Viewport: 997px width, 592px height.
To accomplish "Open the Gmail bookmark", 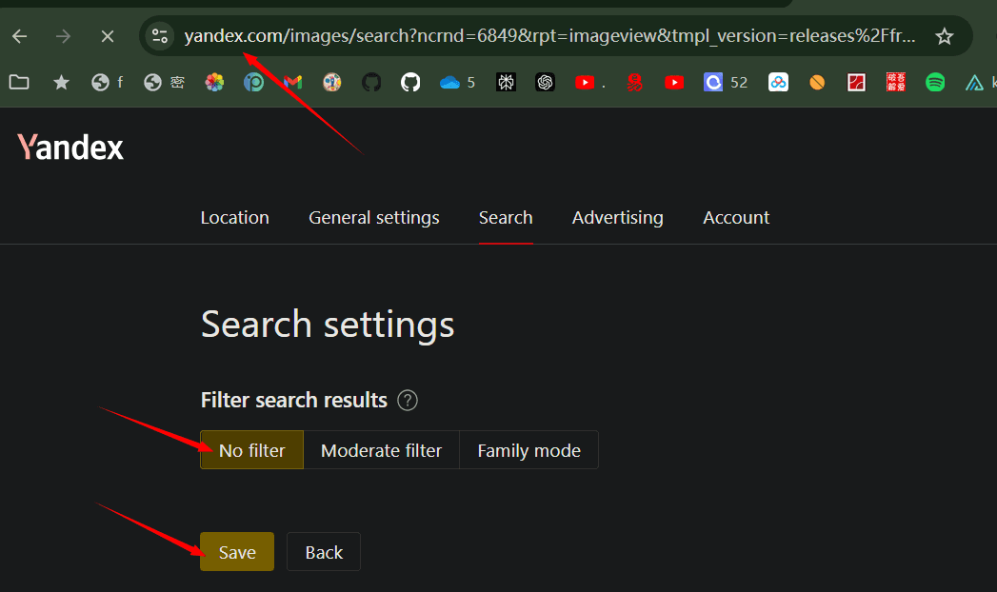I will click(x=292, y=83).
